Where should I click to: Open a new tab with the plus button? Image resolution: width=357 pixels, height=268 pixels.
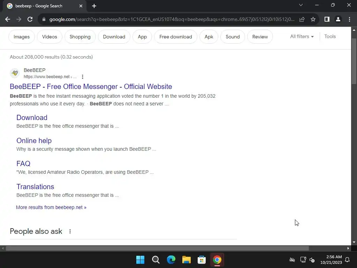tap(94, 6)
